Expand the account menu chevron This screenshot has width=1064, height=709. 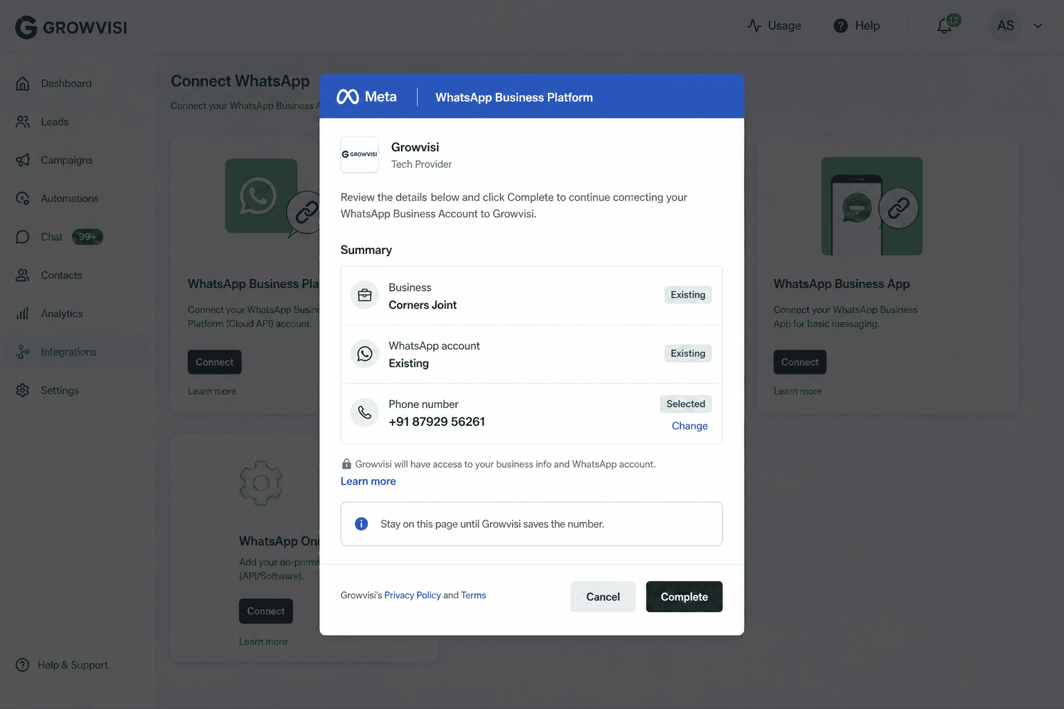point(1038,26)
